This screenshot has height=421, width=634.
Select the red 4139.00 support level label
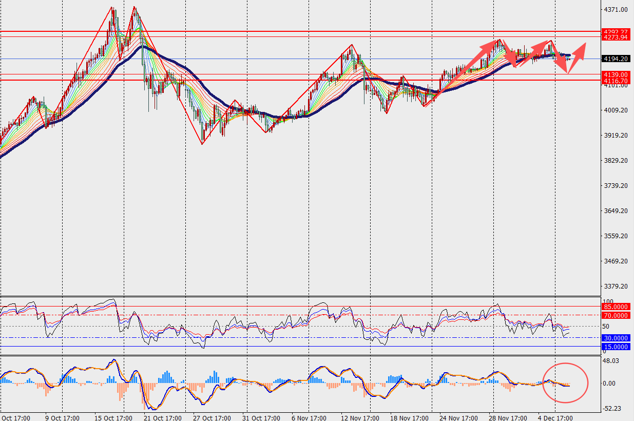click(616, 75)
